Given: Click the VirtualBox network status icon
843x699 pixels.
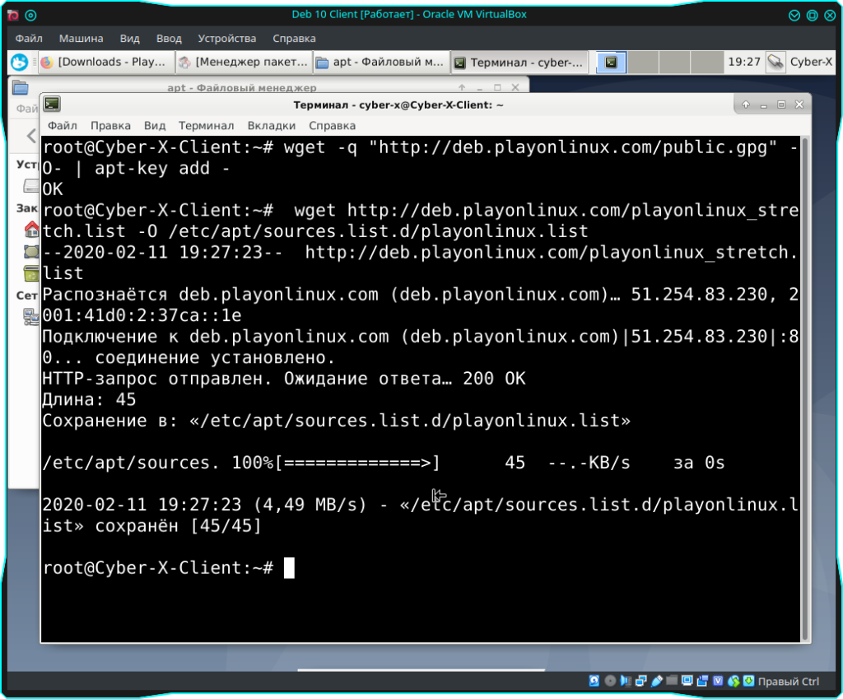Looking at the screenshot, I should coord(640,681).
